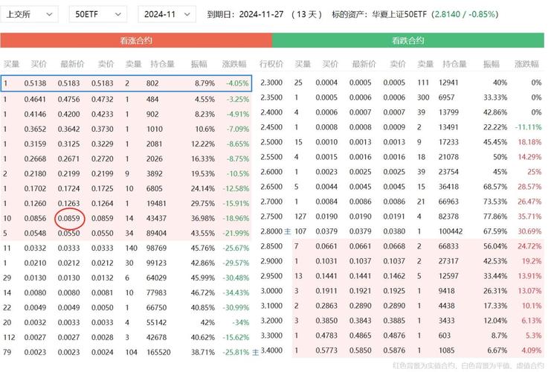Image resolution: width=551 pixels, height=372 pixels.
Task: Click call open interest 165520
Action: [x=158, y=353]
